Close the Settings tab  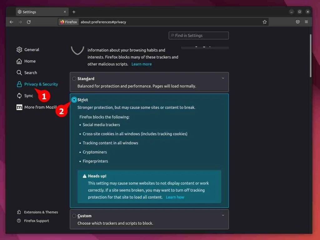point(65,12)
